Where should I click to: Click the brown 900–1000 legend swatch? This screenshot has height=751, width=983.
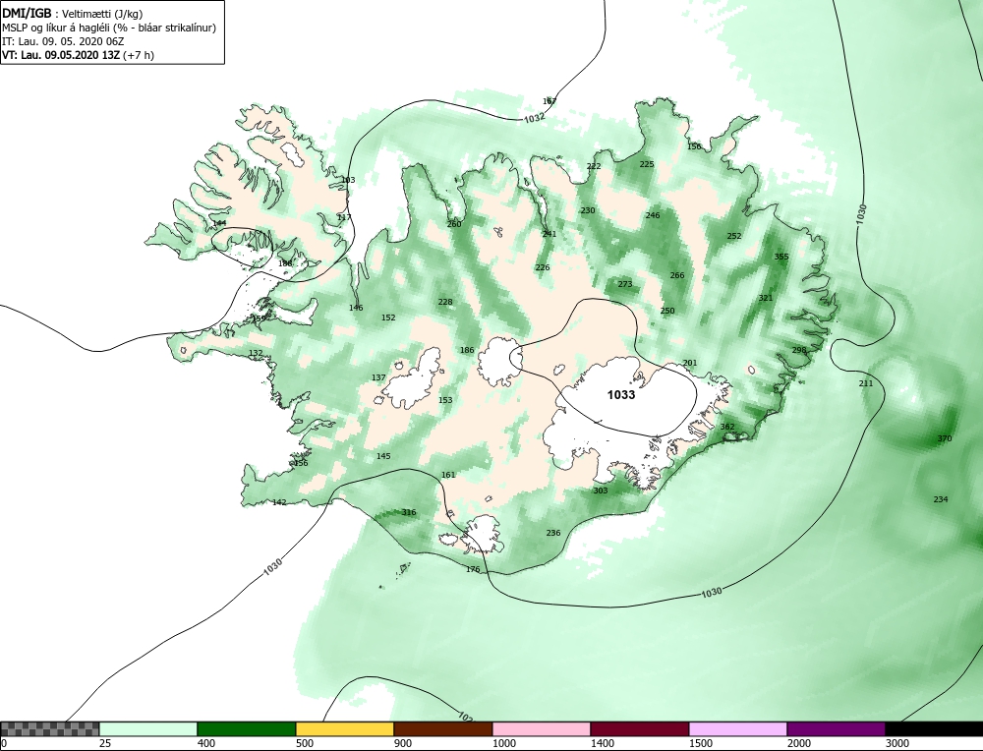click(443, 729)
